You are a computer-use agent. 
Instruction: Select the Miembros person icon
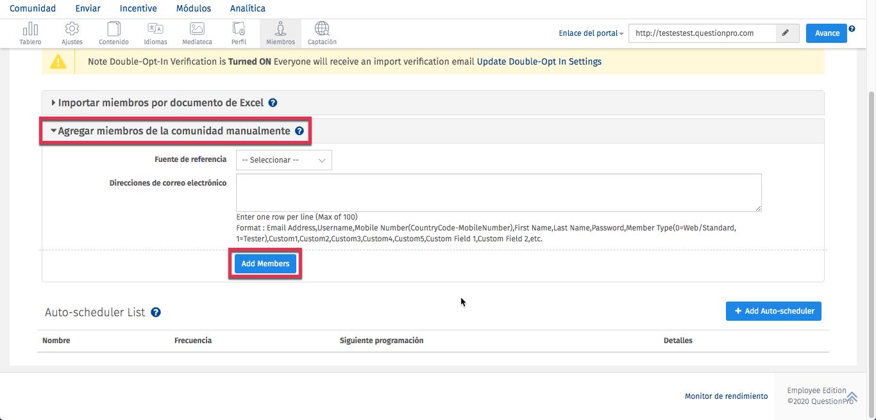(x=280, y=33)
